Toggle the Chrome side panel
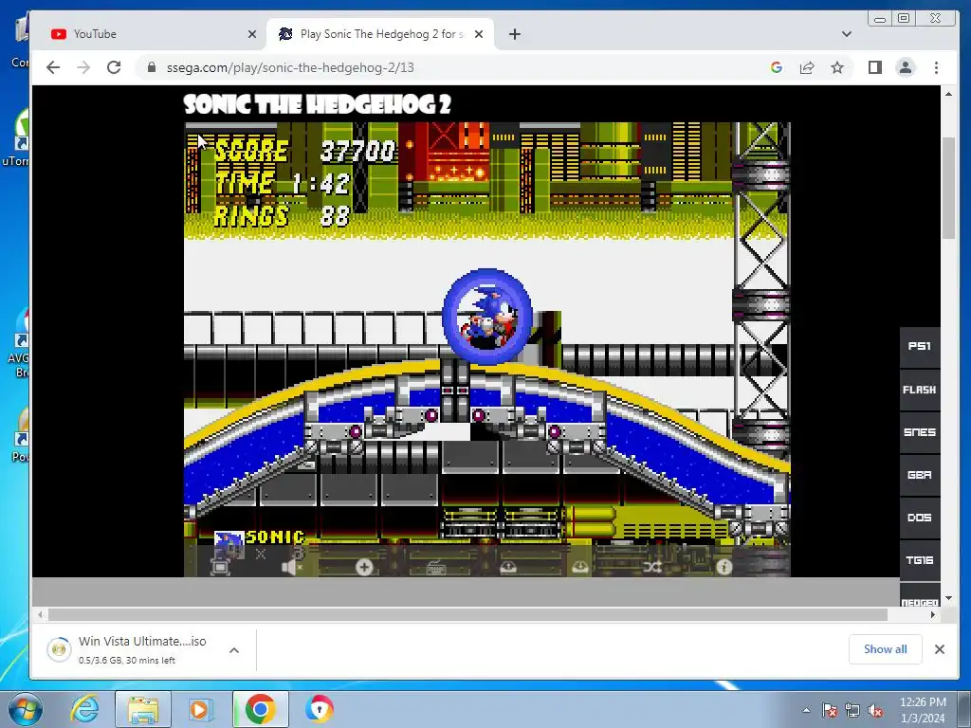Screen dimensions: 971x728 click(x=875, y=67)
